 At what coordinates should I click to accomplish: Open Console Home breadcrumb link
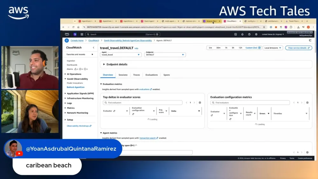(x=77, y=41)
